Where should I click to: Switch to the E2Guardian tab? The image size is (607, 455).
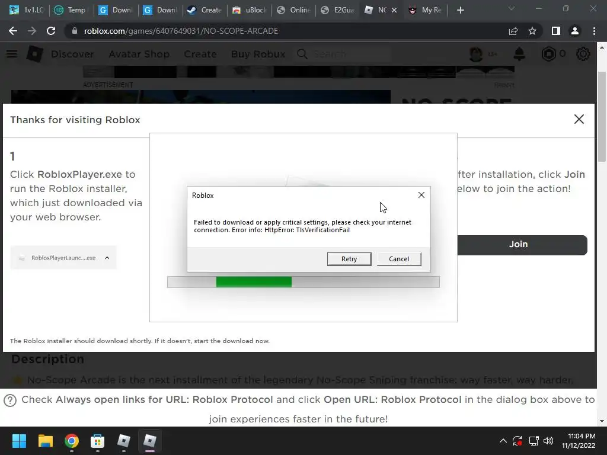(x=338, y=10)
